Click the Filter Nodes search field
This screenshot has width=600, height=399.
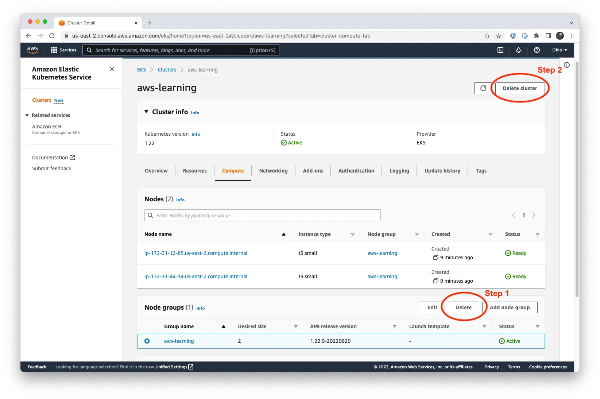262,215
